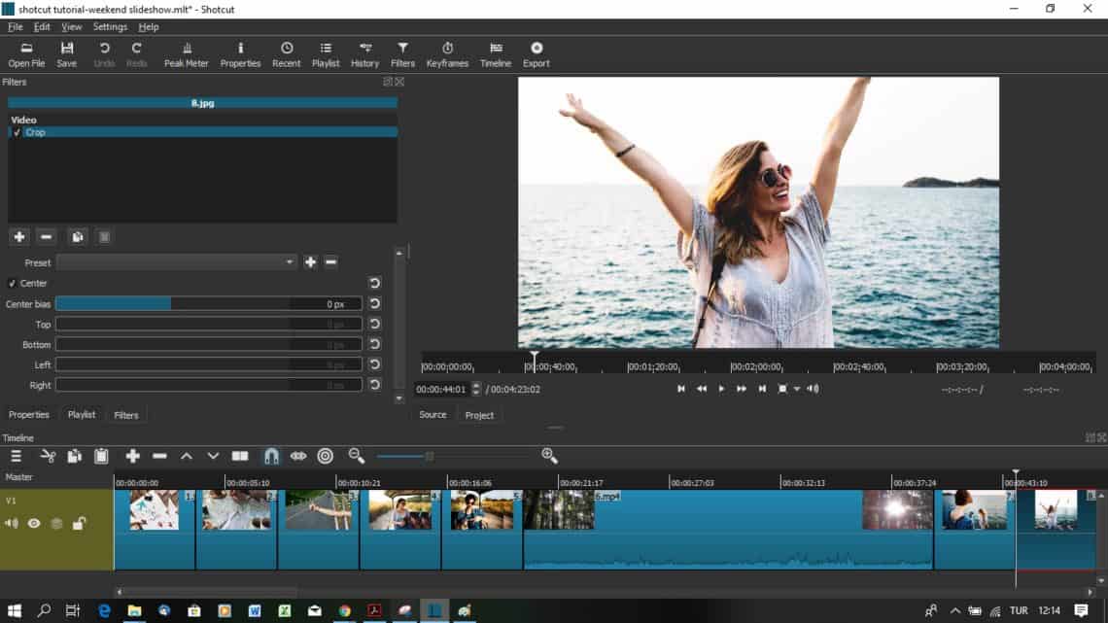Switch to the Source tab
The height and width of the screenshot is (623, 1108).
coord(432,414)
